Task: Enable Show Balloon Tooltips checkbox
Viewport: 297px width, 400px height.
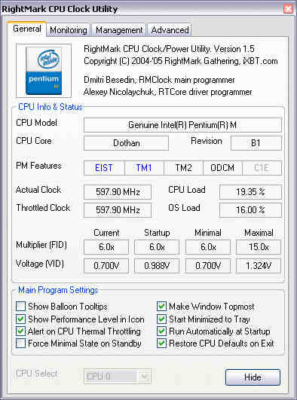Action: point(20,306)
